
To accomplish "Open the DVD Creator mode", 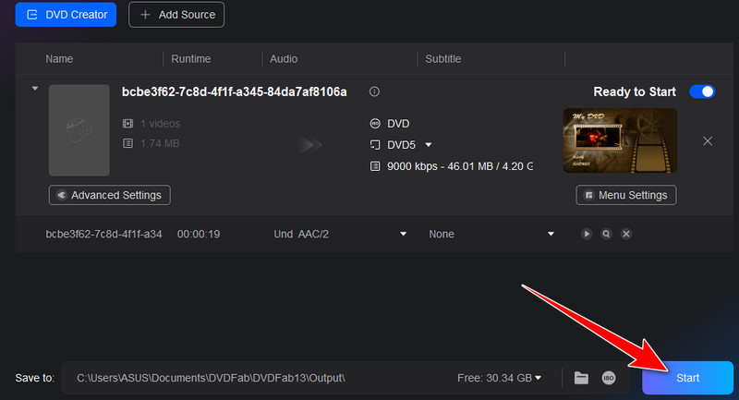I will [x=66, y=15].
